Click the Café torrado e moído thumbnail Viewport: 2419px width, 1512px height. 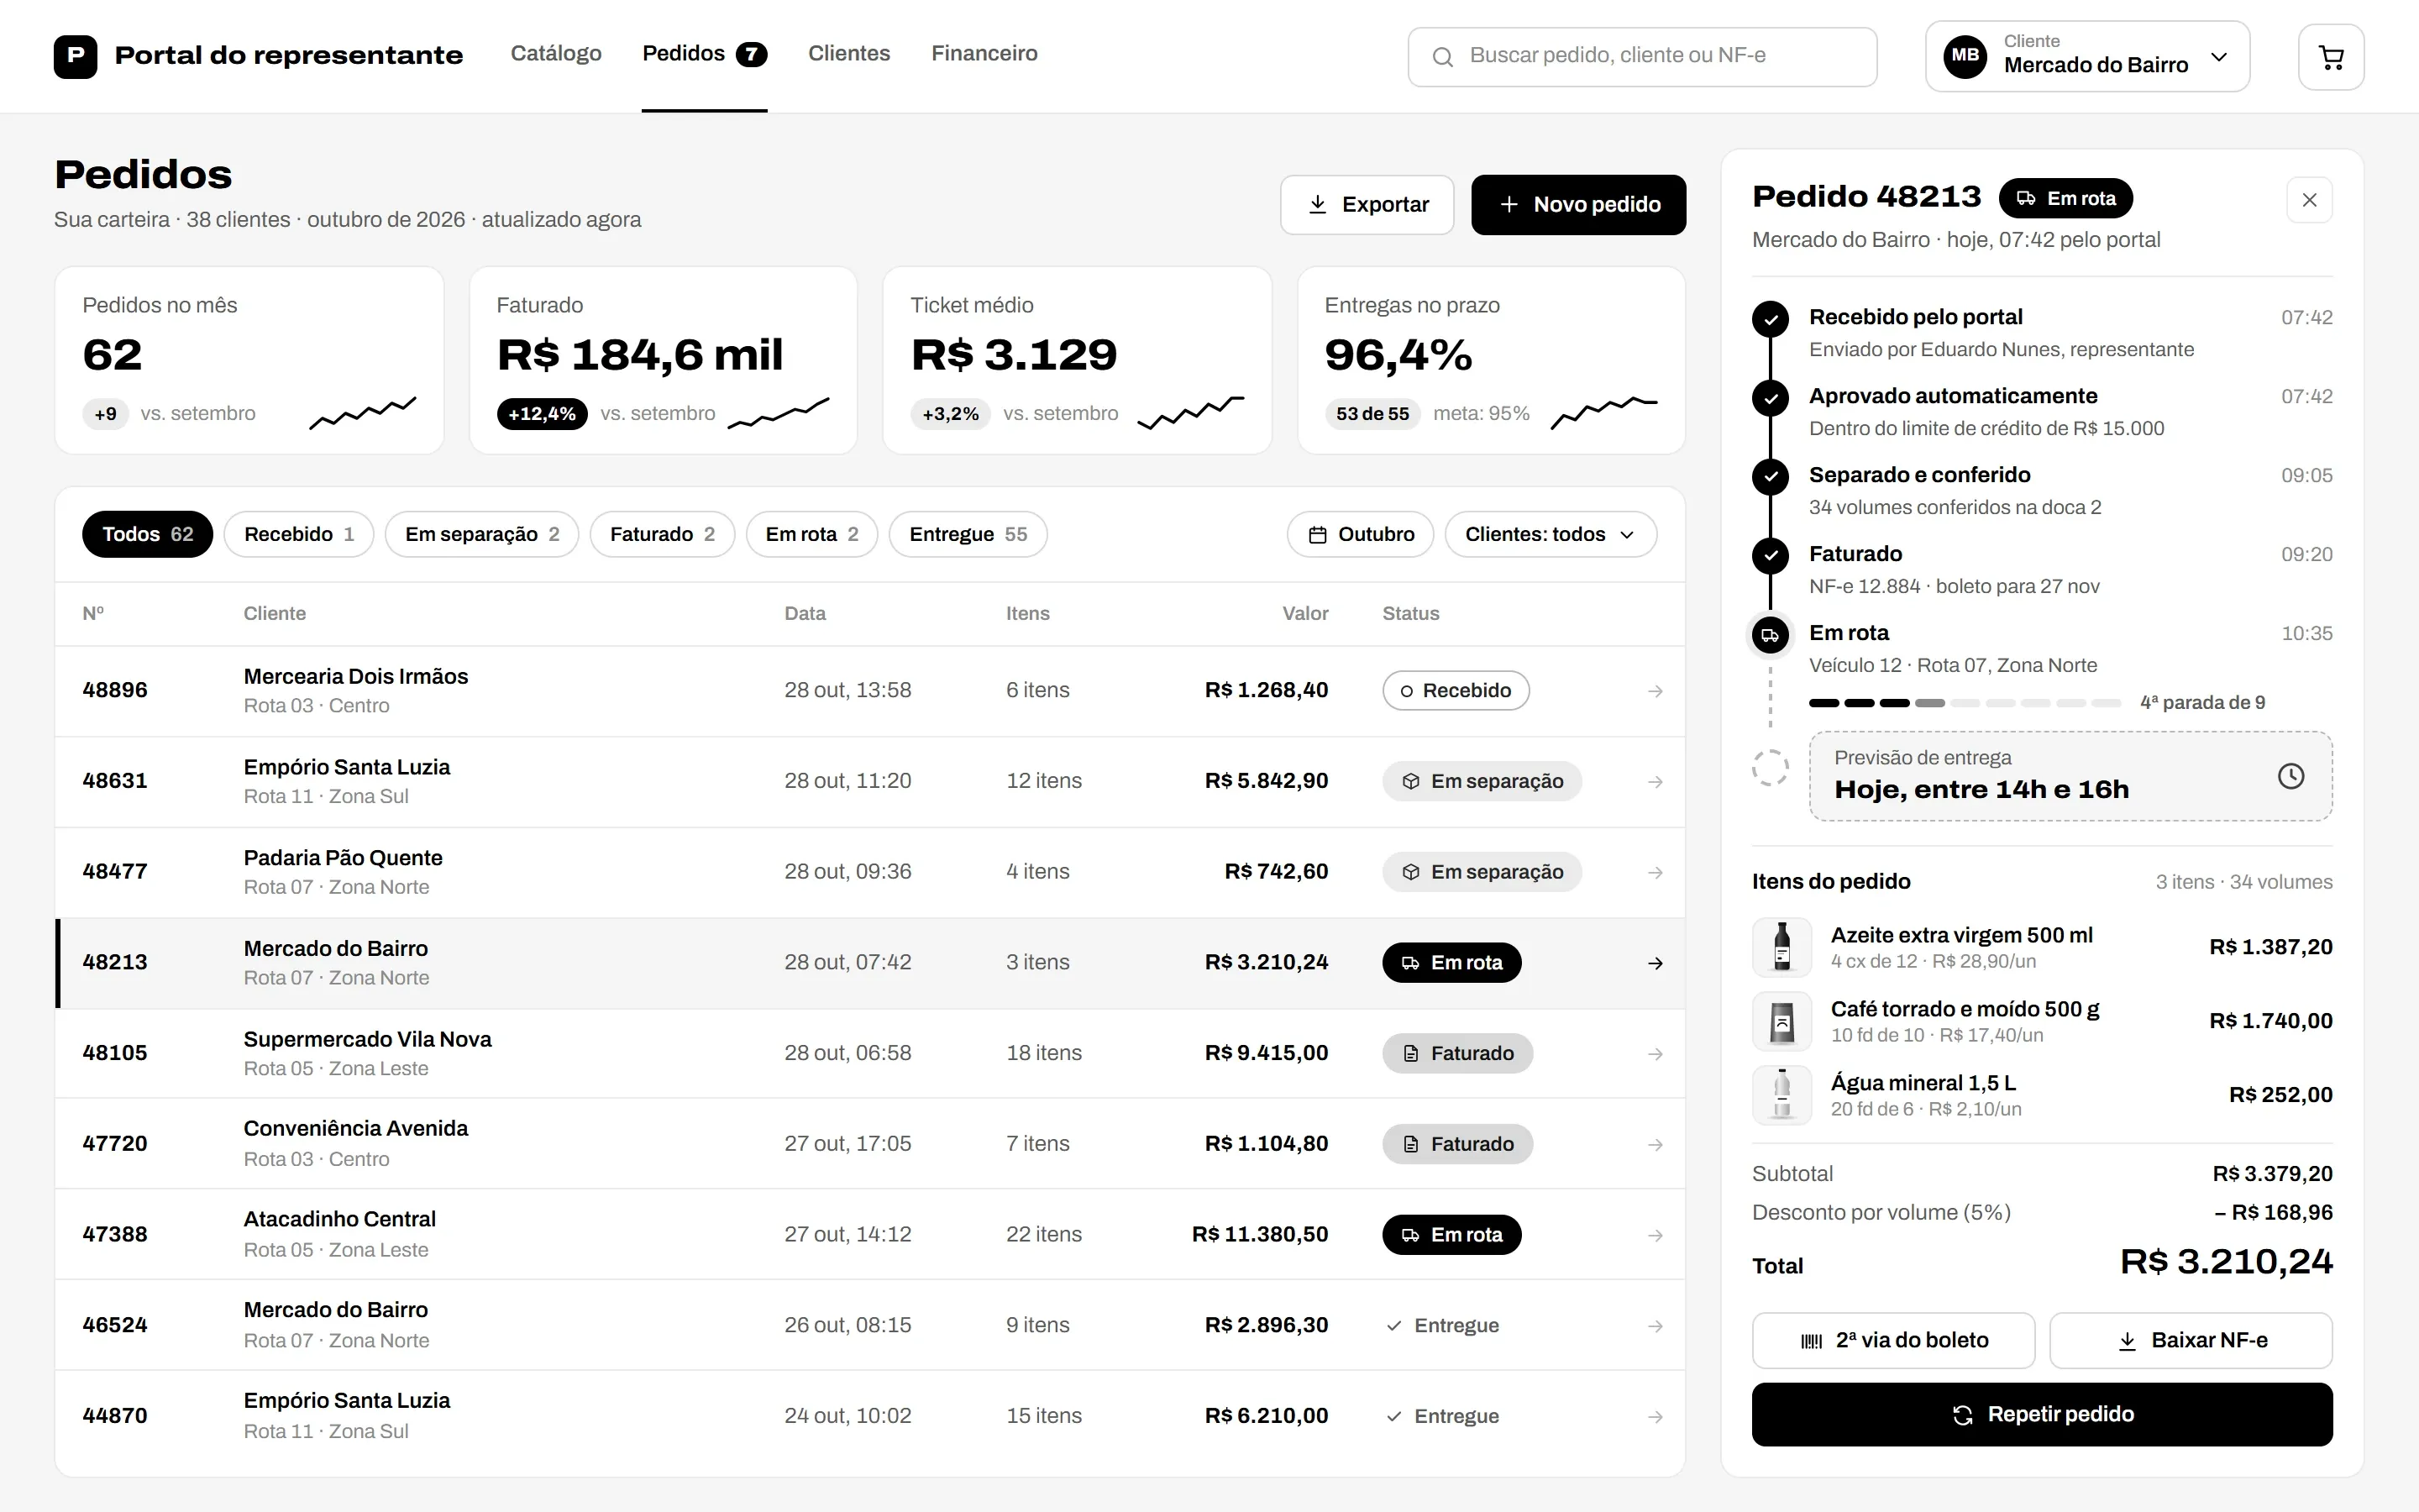pyautogui.click(x=1781, y=1021)
